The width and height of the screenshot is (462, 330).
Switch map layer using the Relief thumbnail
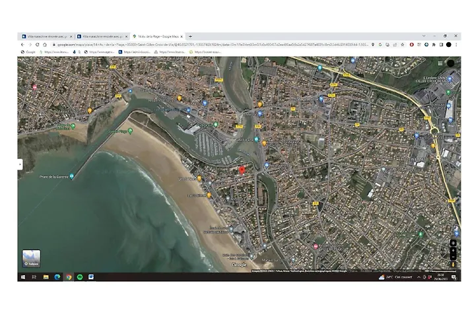[x=31, y=258]
